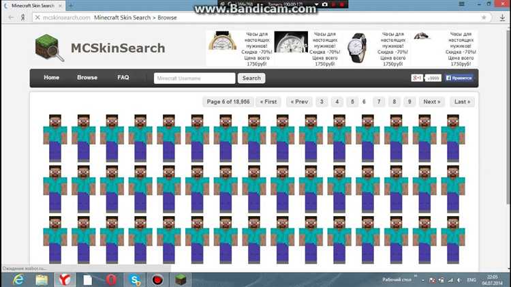Screen dimensions: 511x287
Task: Click the Yandex 'Я' home button
Action: pyautogui.click(x=22, y=18)
